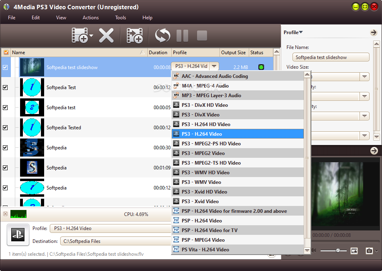Click the PlayStation logo profile icon
The image size is (382, 271).
tap(18, 234)
